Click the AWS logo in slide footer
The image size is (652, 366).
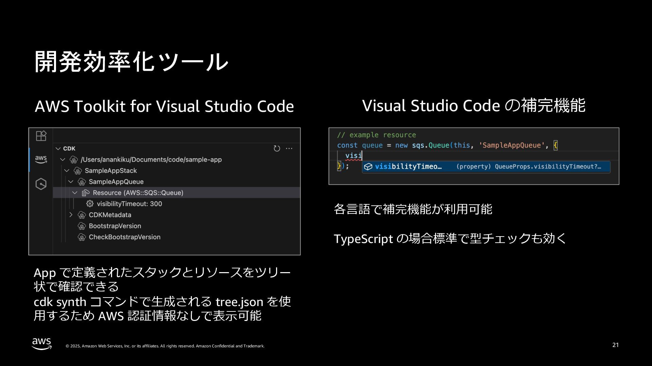coord(42,343)
